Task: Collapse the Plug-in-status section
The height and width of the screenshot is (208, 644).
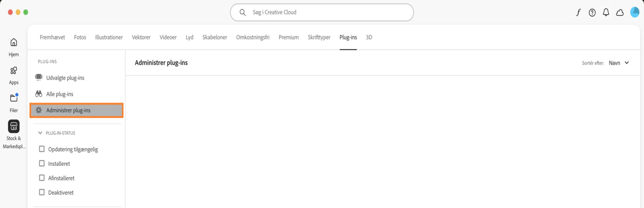Action: click(40, 133)
